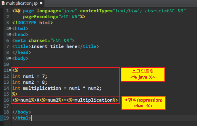Click line number 1 in gutter
The width and height of the screenshot is (197, 126).
[x=7, y=11]
